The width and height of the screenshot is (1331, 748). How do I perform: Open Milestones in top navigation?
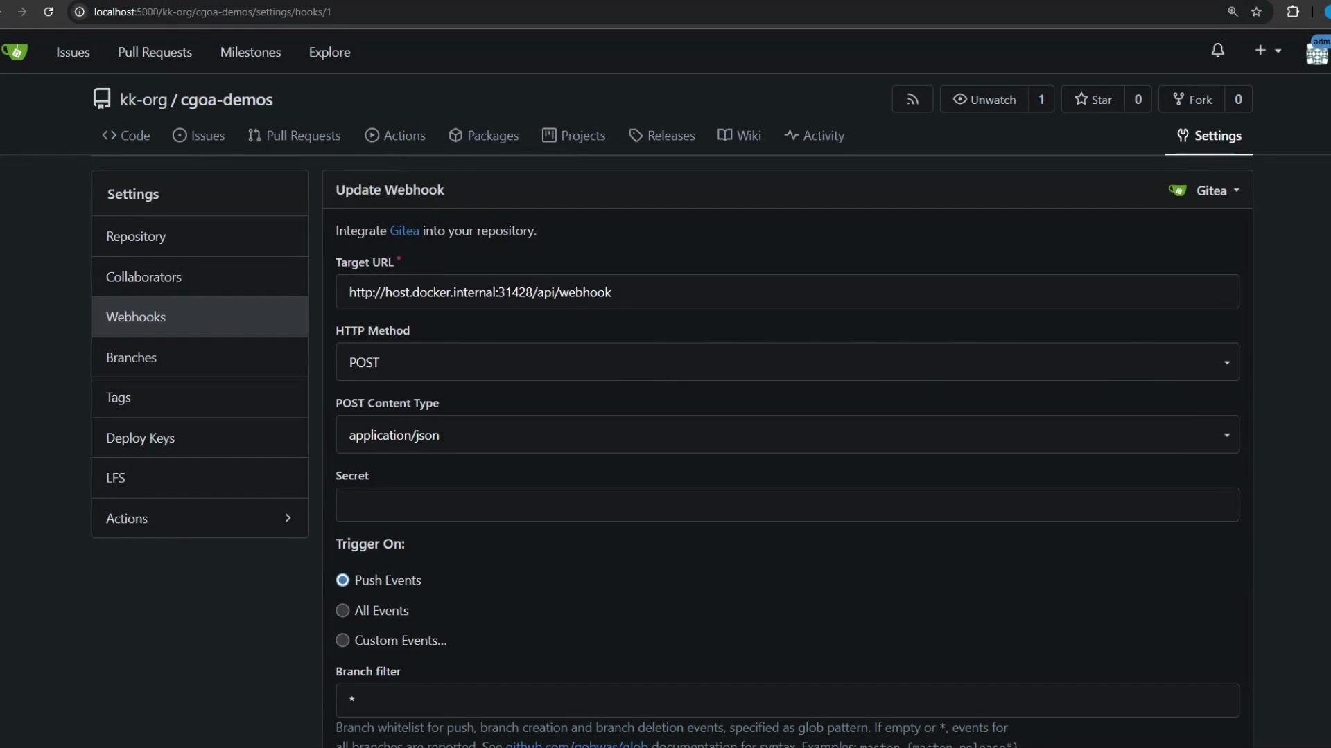coord(250,52)
